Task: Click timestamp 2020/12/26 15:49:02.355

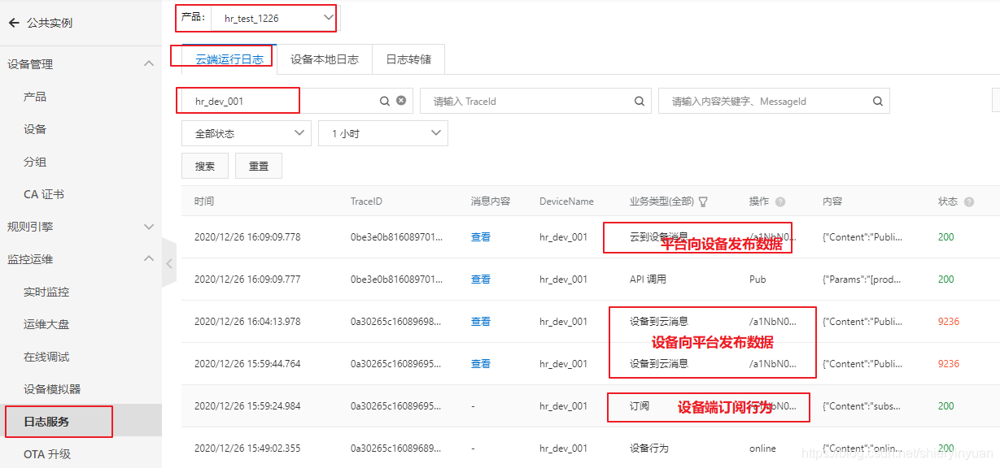Action: [247, 448]
